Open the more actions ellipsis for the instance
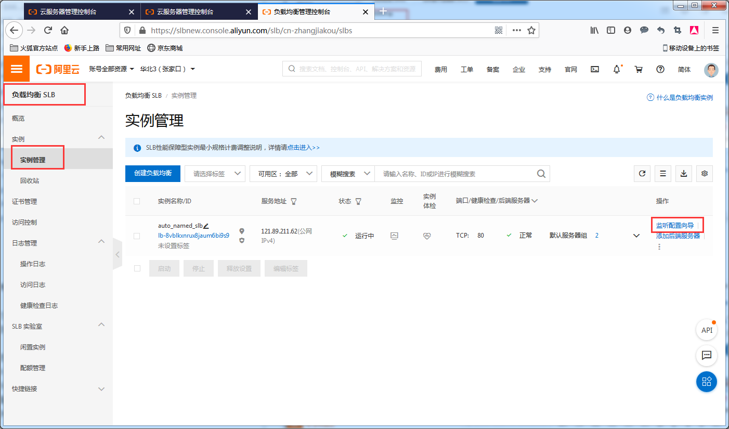 click(659, 246)
